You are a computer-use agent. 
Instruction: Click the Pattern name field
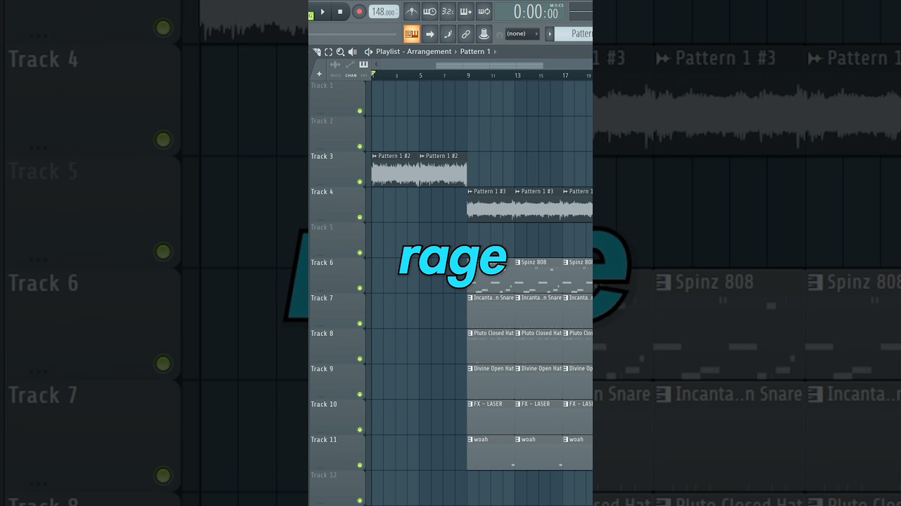pyautogui.click(x=574, y=34)
